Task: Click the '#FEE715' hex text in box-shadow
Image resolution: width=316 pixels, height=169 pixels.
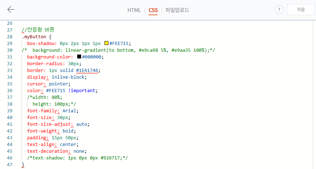Action: pos(119,43)
